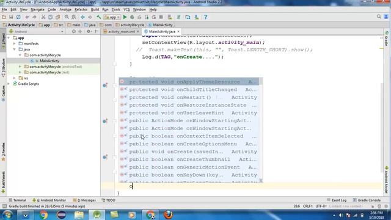Open the Build menu
This screenshot has height=220, width=391.
pos(95,10)
